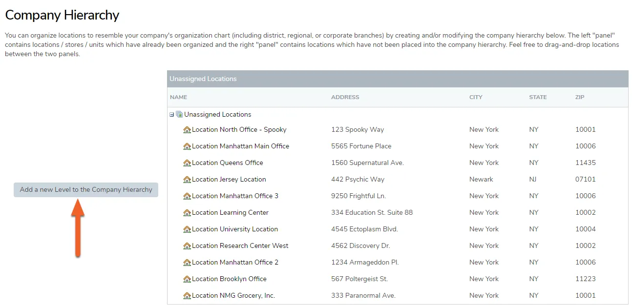This screenshot has width=632, height=307.
Task: Click the CITY column header
Action: (476, 97)
